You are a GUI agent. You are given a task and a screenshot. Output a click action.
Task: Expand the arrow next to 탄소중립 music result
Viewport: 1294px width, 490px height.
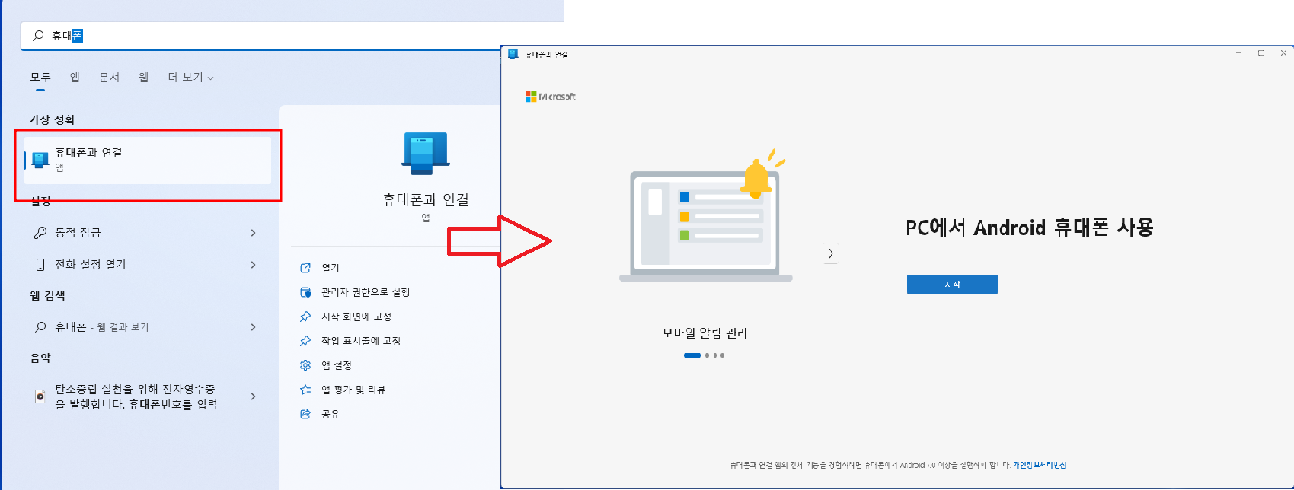254,396
